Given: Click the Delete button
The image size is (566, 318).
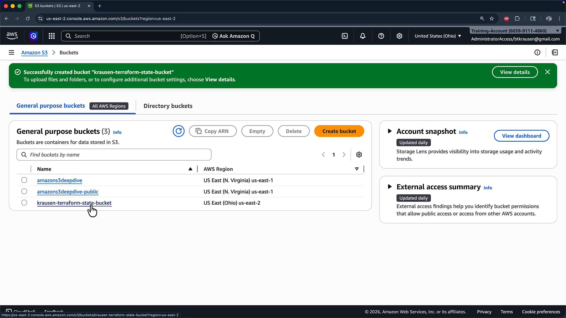Looking at the screenshot, I should 294,131.
